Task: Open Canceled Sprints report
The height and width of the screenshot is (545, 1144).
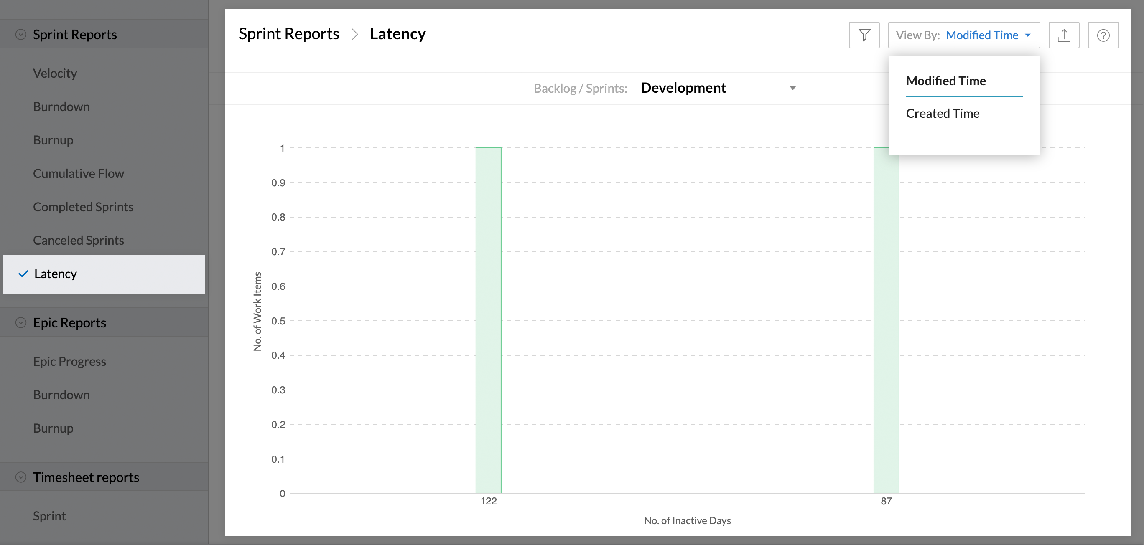Action: click(78, 240)
